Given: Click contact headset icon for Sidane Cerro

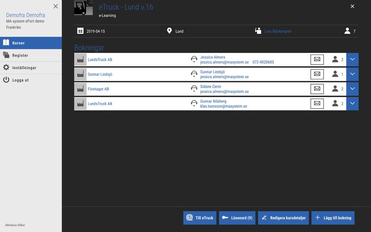Looking at the screenshot, I should (x=194, y=89).
